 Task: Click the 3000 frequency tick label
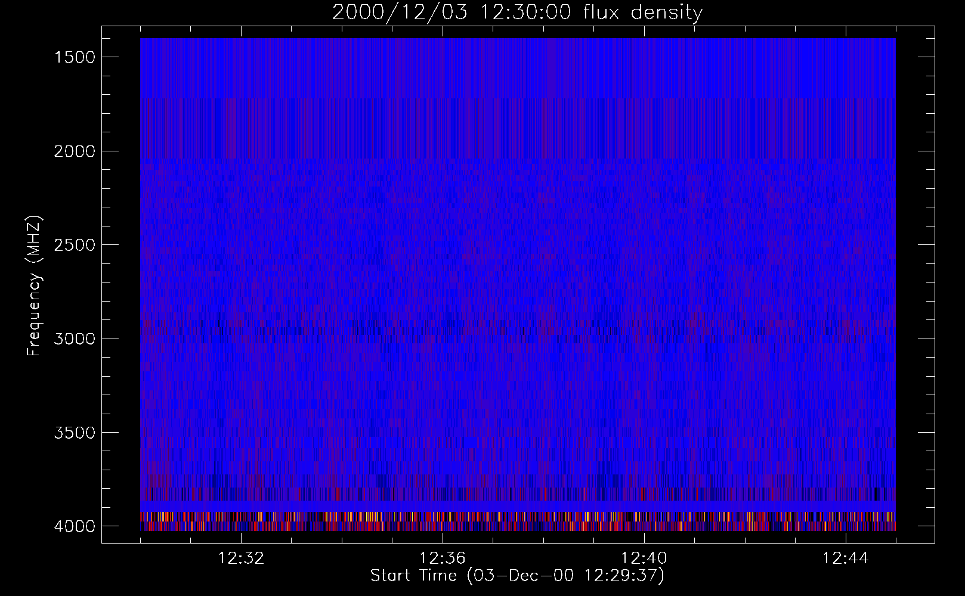pos(75,339)
